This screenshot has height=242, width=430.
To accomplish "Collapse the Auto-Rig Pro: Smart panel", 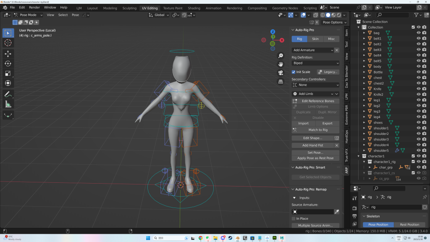I will click(293, 167).
